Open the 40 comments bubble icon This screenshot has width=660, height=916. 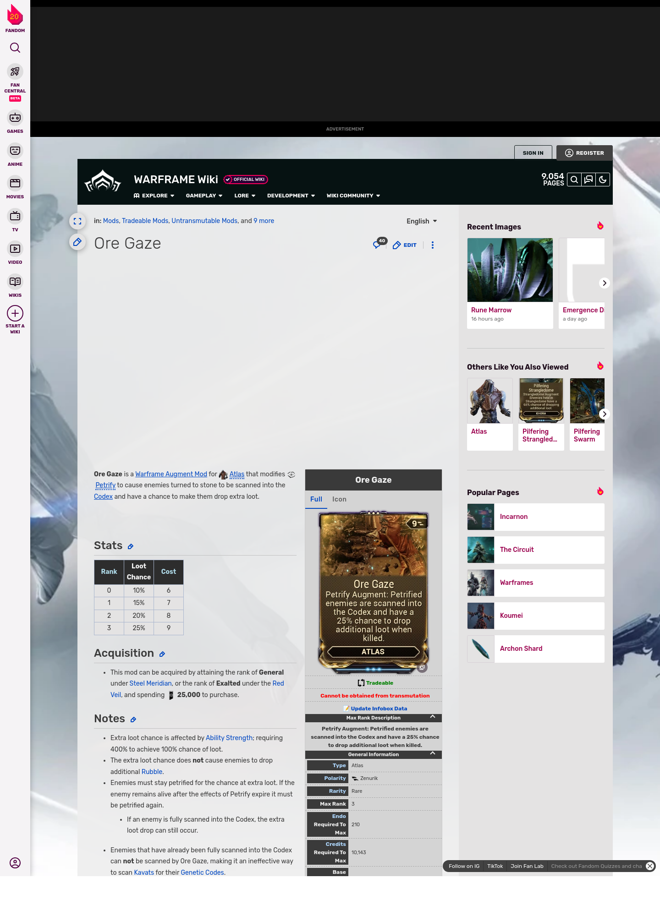379,243
